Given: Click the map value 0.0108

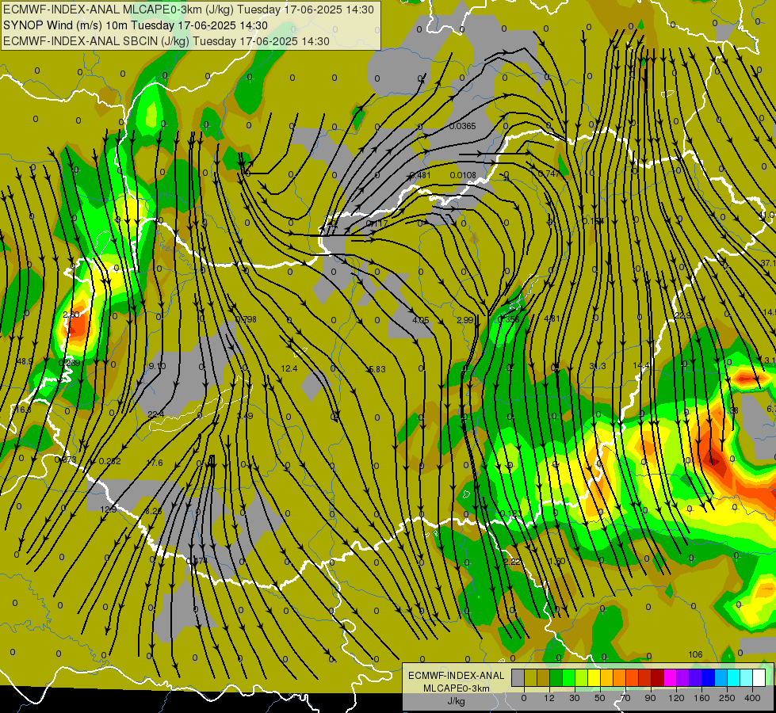Looking at the screenshot, I should click(x=463, y=175).
